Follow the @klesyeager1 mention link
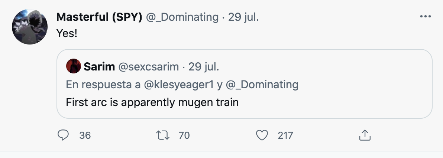Image resolution: width=443 pixels, height=158 pixels. 179,85
